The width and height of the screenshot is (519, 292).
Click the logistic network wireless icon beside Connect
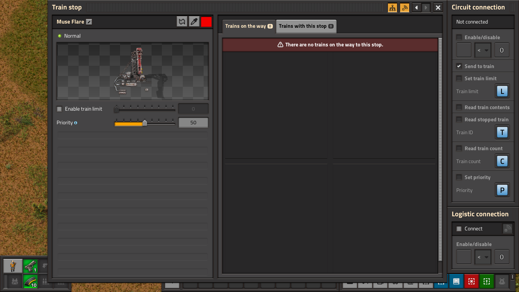tap(507, 229)
